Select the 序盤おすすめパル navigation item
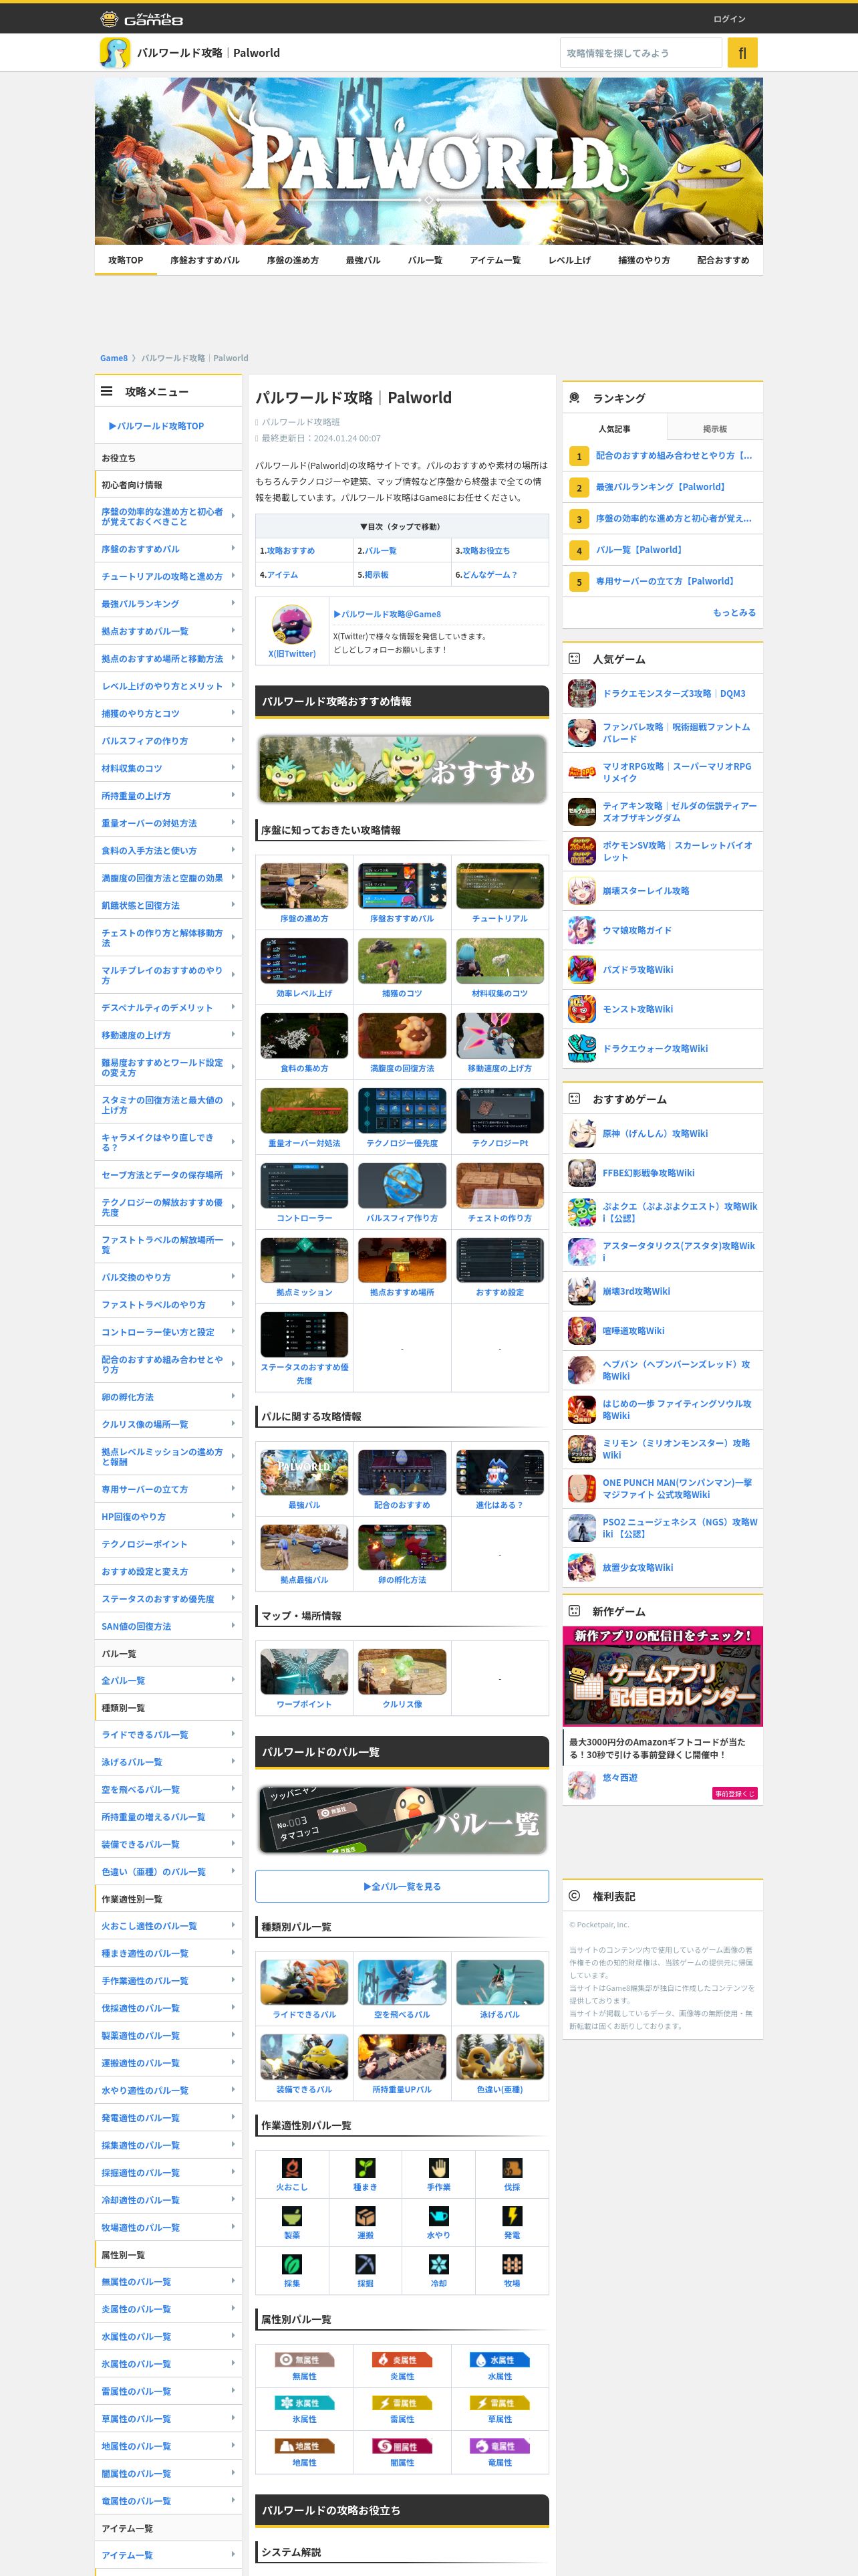Viewport: 858px width, 2576px height. point(204,260)
